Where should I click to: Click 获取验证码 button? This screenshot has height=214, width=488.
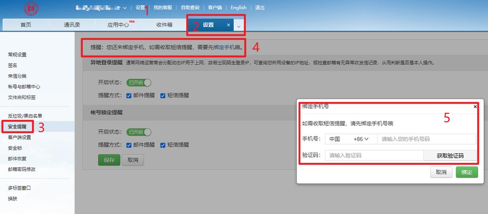(x=450, y=156)
